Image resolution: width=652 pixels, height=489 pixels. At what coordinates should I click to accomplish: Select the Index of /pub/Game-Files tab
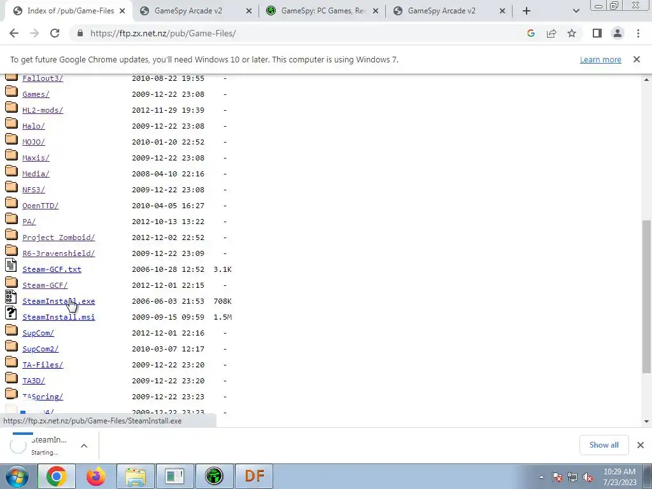69,11
